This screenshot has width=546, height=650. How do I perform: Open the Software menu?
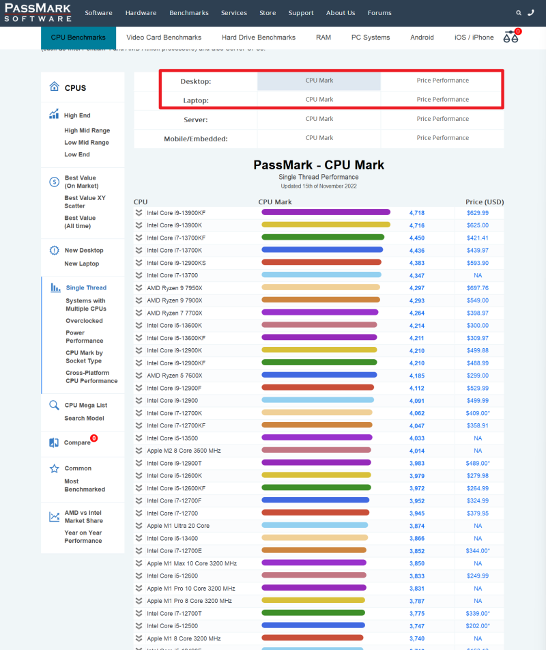point(98,13)
